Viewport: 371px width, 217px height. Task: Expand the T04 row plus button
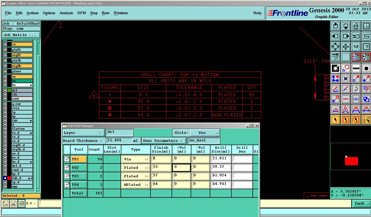[67, 185]
